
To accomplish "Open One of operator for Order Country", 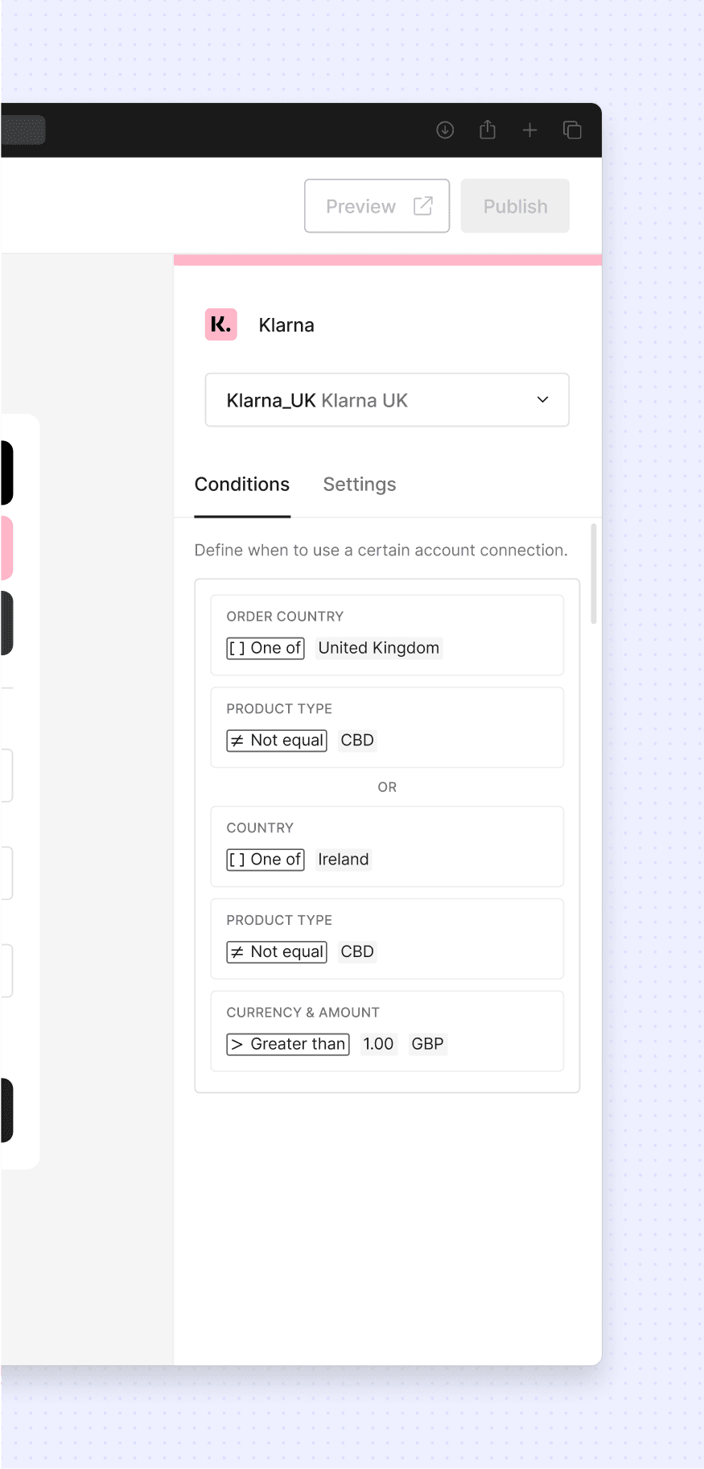I will tap(266, 648).
